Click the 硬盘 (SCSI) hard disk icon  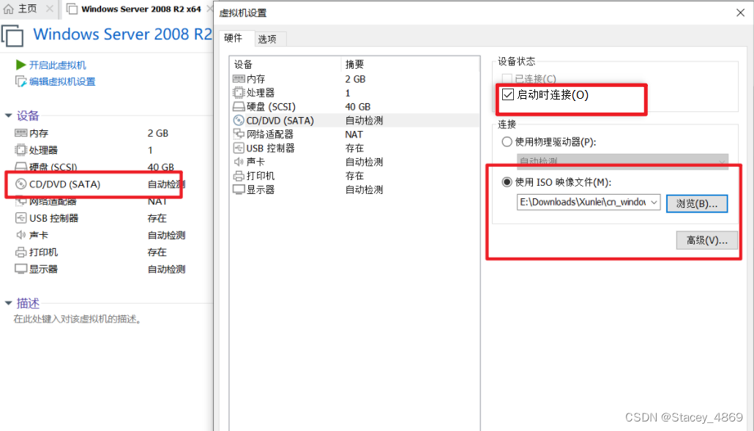pyautogui.click(x=237, y=106)
